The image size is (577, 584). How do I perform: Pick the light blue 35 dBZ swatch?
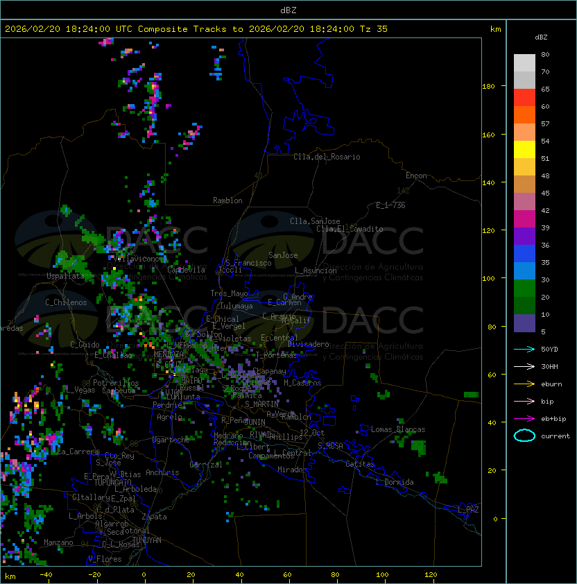click(x=524, y=270)
